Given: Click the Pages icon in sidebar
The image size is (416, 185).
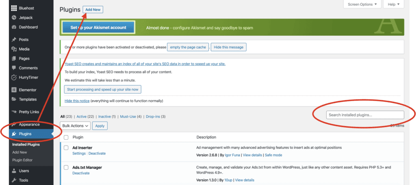Looking at the screenshot, I should (14, 58).
